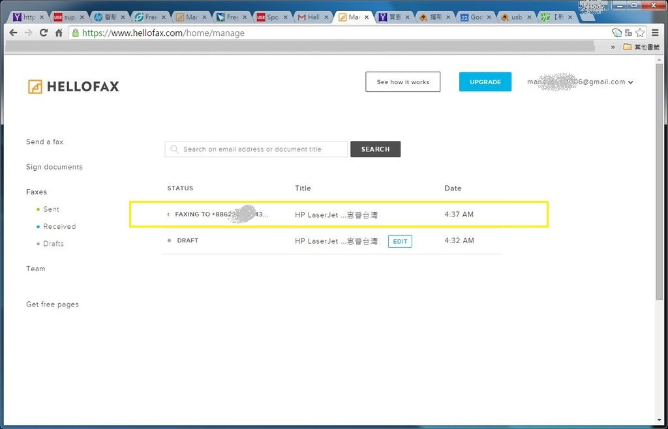
Task: Click the HelloFax logo
Action: point(73,87)
